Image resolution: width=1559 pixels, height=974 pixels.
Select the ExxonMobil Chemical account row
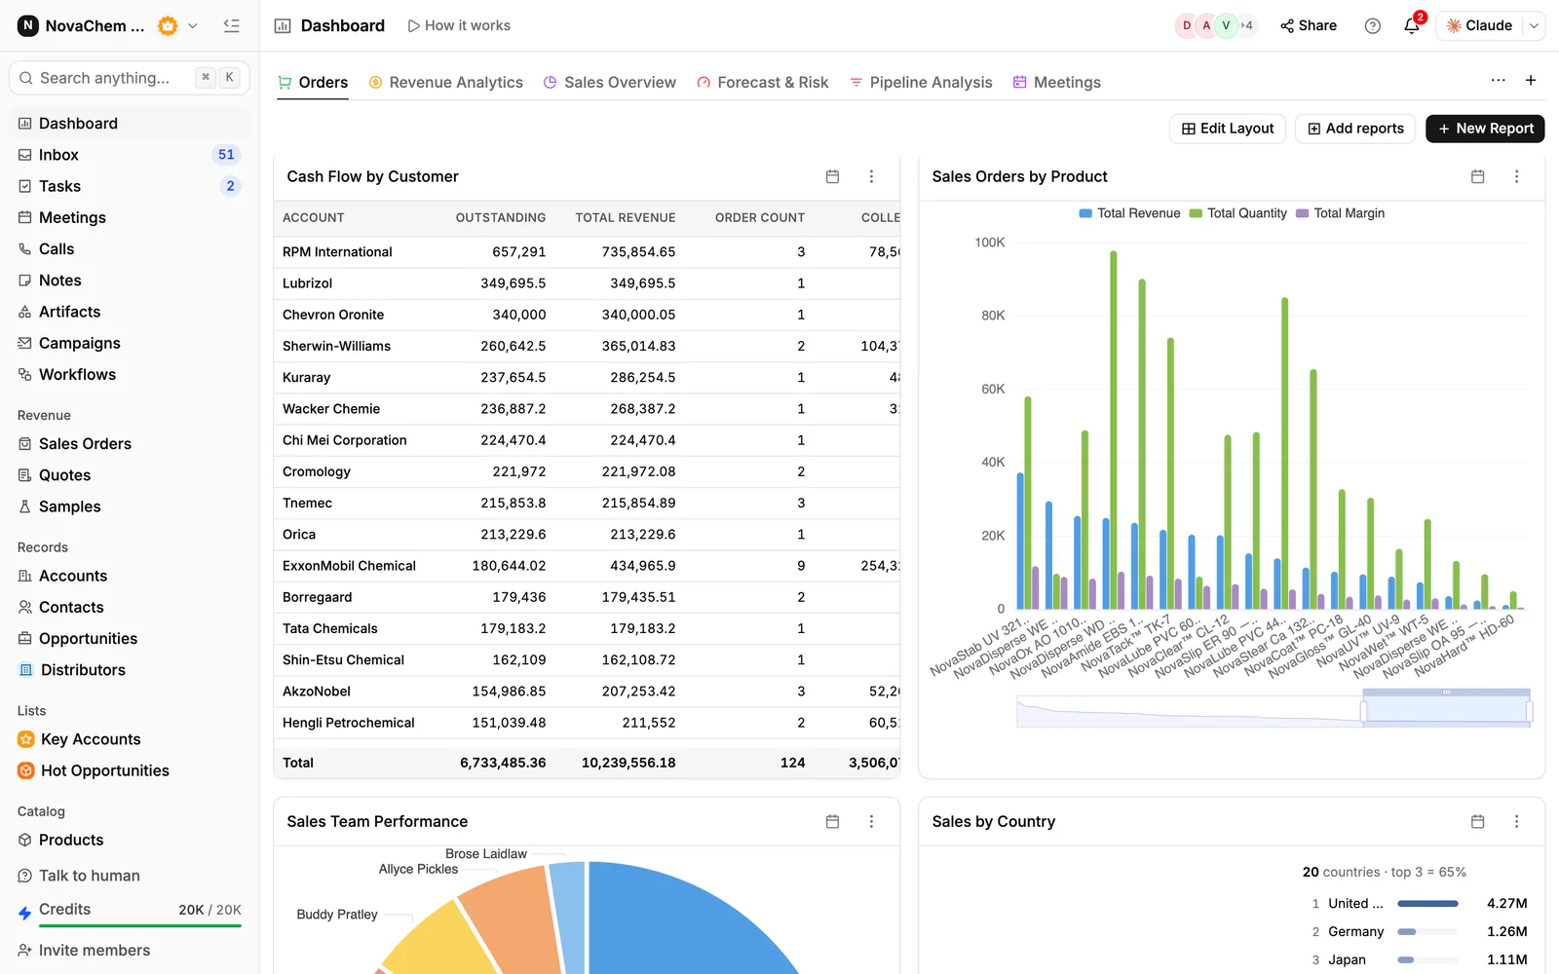(587, 566)
